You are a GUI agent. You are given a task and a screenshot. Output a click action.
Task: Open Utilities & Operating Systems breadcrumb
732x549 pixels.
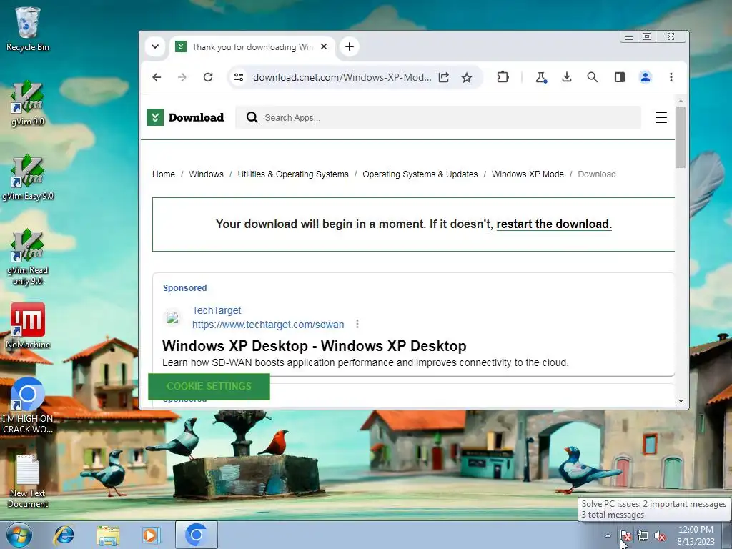point(293,174)
